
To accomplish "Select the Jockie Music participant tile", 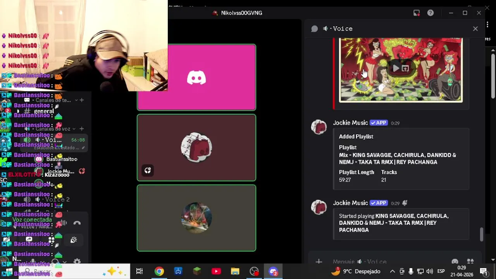I will (196, 148).
